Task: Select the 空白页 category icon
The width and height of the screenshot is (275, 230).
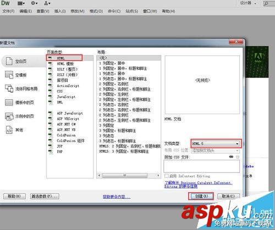Action: click(9, 61)
